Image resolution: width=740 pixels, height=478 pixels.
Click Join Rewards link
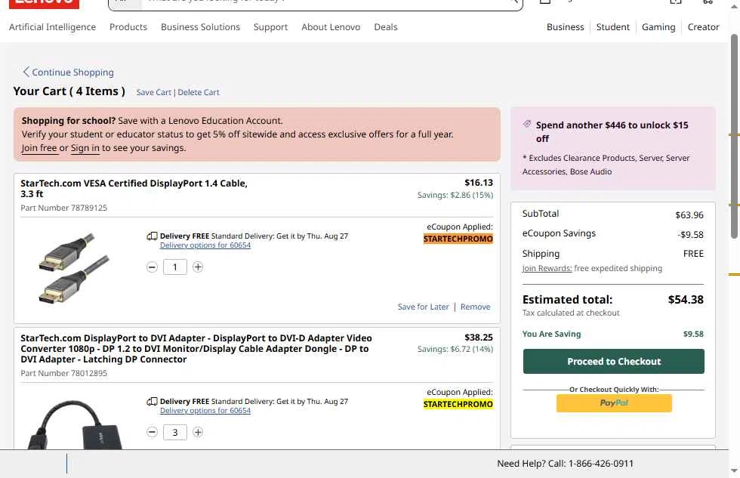click(x=547, y=269)
